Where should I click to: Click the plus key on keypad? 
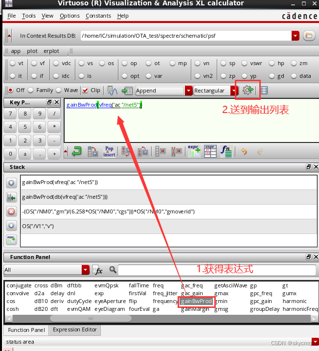click(54, 154)
